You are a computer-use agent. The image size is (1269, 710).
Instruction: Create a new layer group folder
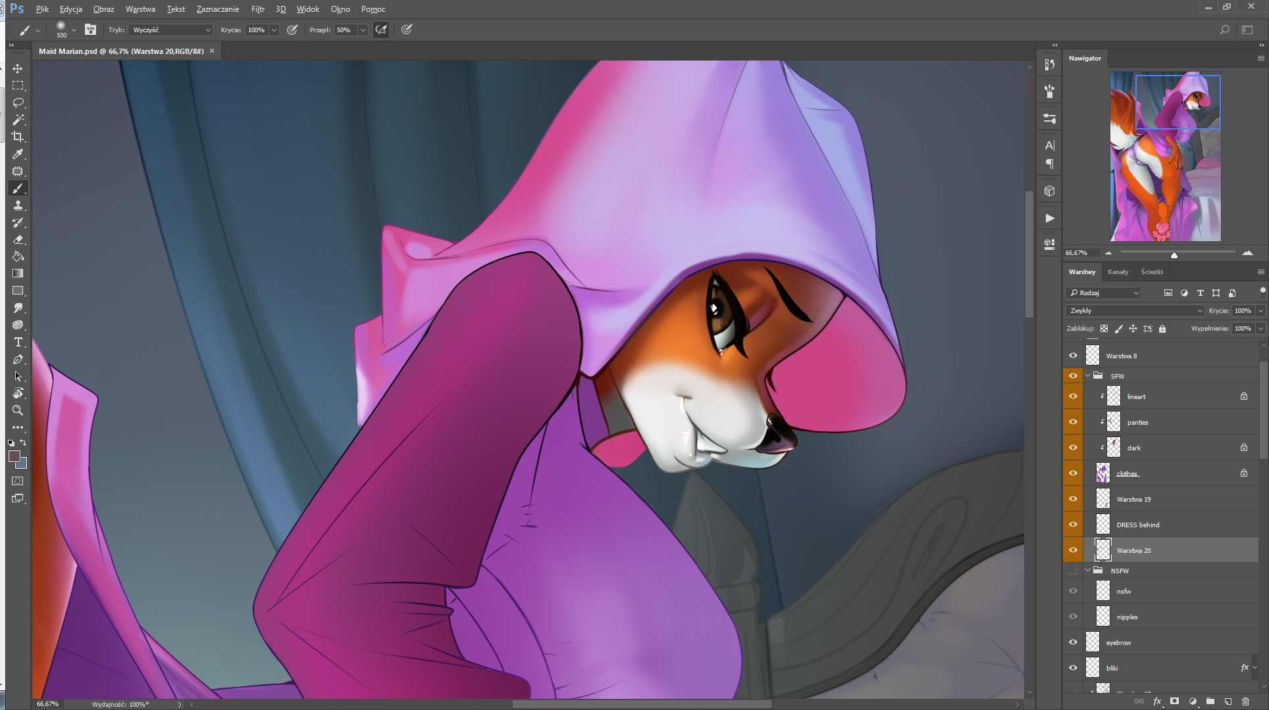pos(1210,701)
